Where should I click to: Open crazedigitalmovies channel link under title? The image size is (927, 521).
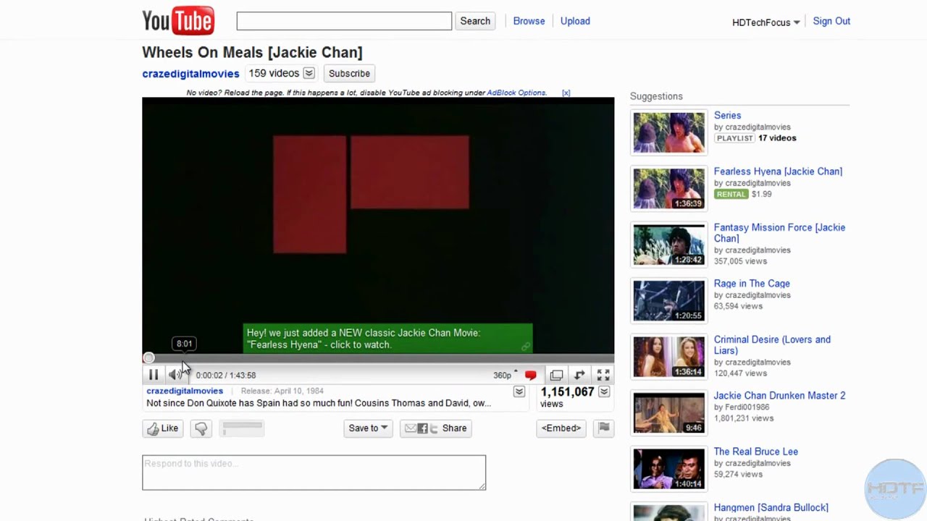190,74
